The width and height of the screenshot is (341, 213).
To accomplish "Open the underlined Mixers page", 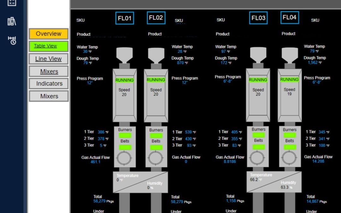I will [x=49, y=71].
